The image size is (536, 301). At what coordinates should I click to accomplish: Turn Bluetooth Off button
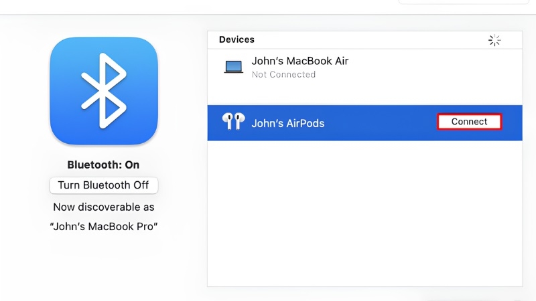104,185
